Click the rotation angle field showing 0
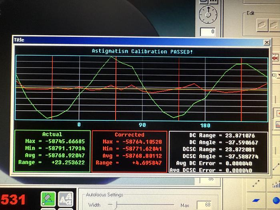The height and width of the screenshot is (210, 280). (x=208, y=32)
